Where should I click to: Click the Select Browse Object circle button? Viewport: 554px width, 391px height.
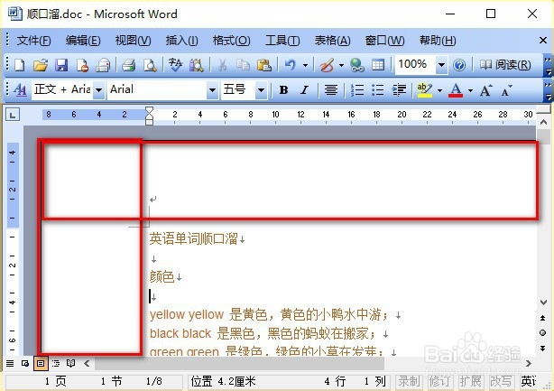pyautogui.click(x=542, y=332)
